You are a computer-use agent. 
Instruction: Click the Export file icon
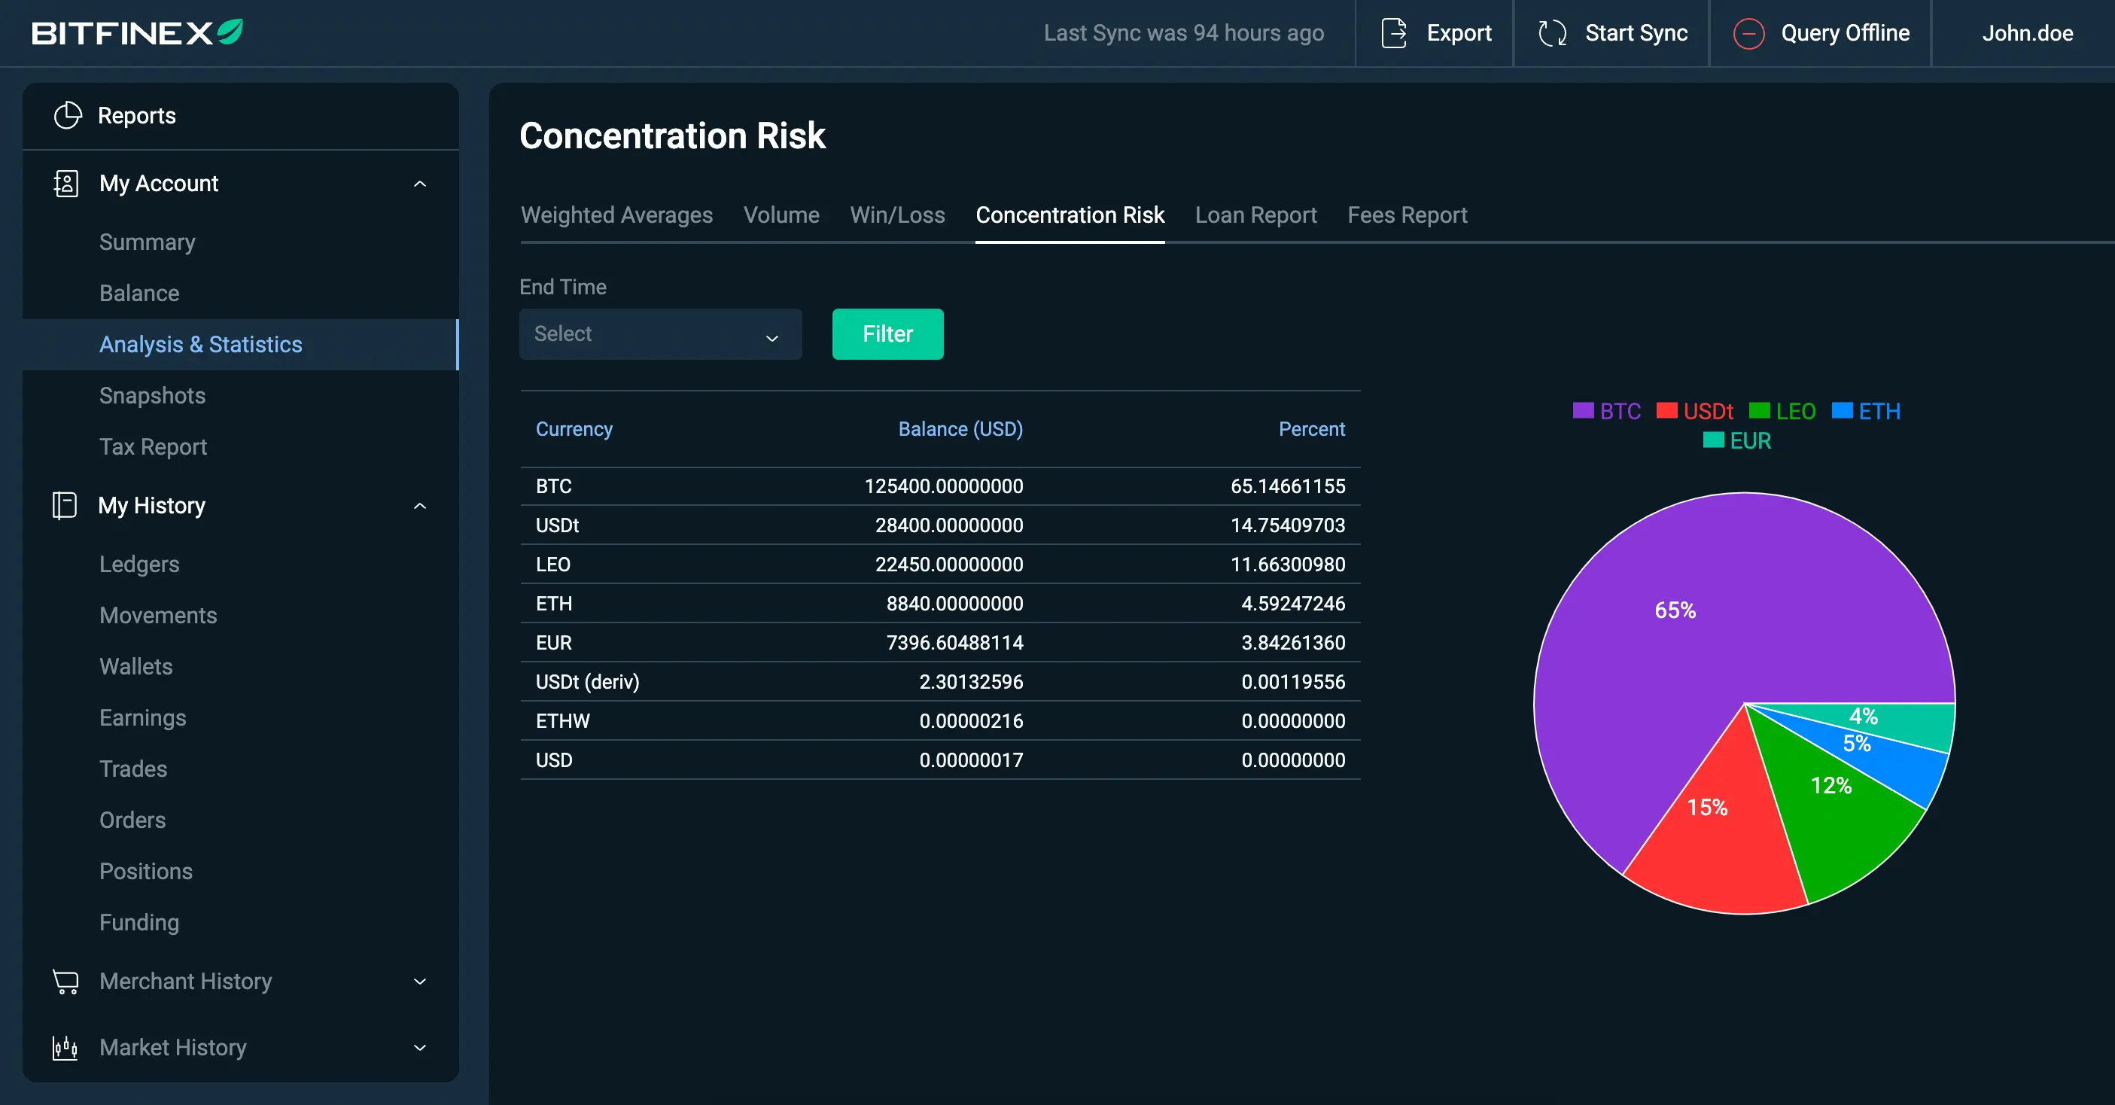point(1393,33)
